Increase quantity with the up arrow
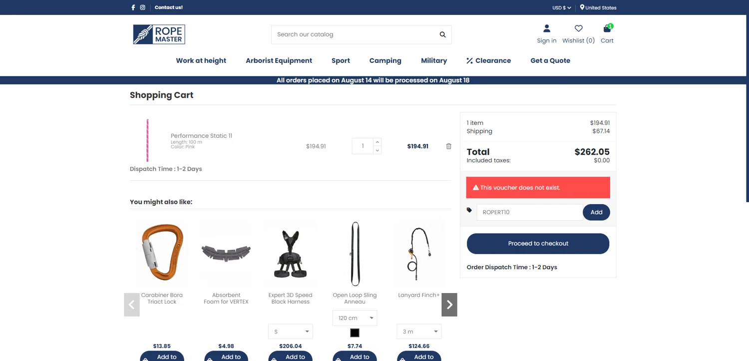Image resolution: width=749 pixels, height=361 pixels. (x=377, y=142)
